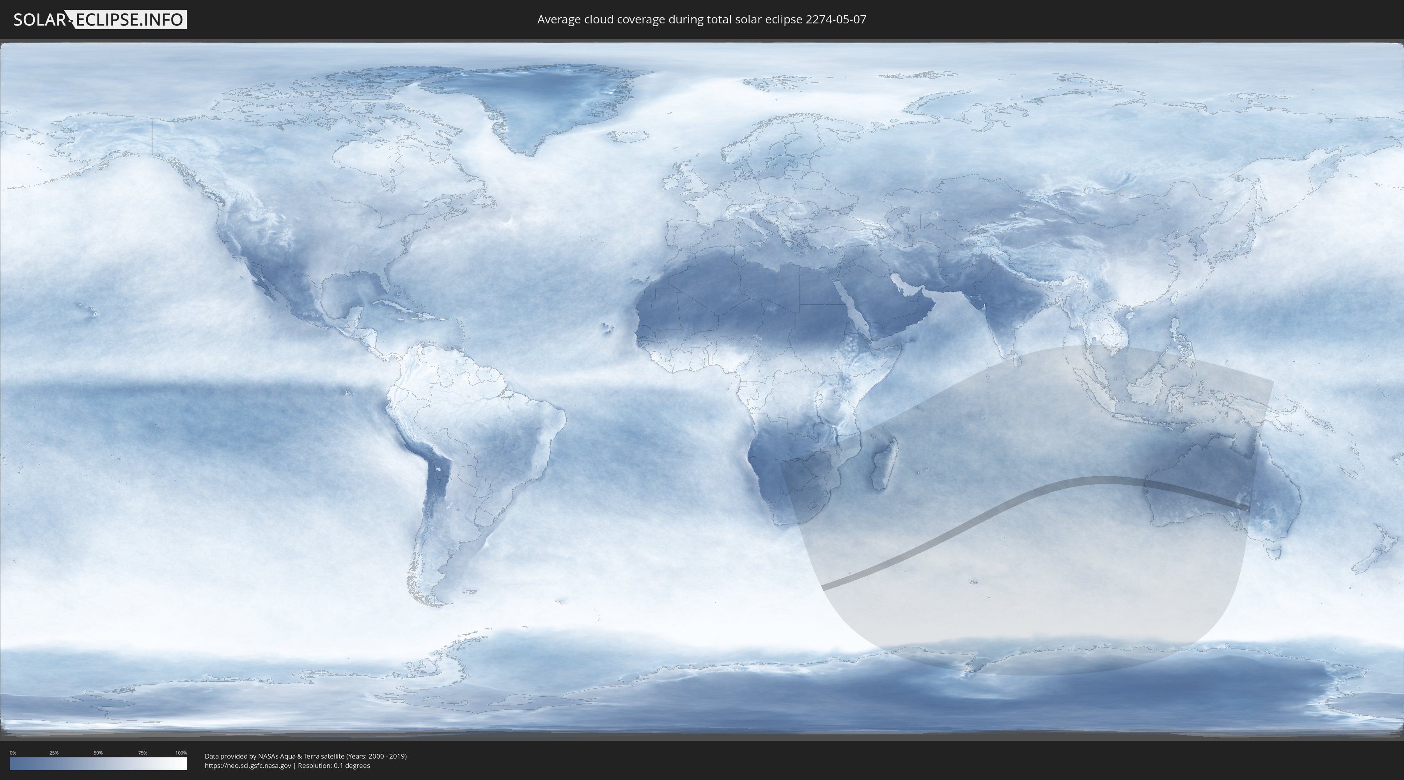Click the '50%' legend label
Screen dimensions: 1404x780
click(98, 753)
